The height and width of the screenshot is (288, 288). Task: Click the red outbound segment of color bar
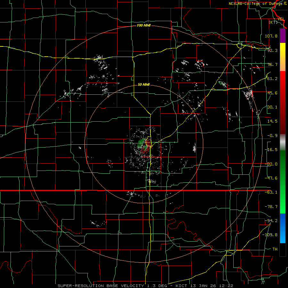click(283, 102)
